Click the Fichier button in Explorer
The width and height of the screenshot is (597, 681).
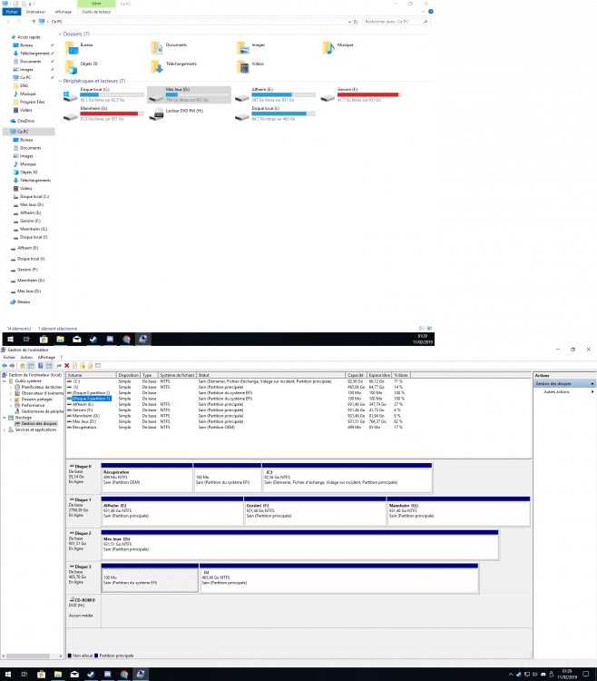point(13,12)
